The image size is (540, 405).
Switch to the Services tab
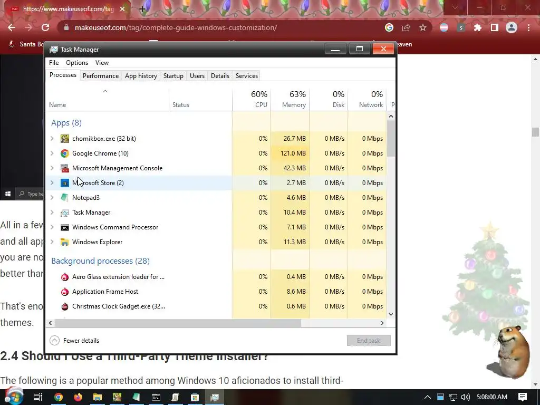tap(247, 76)
